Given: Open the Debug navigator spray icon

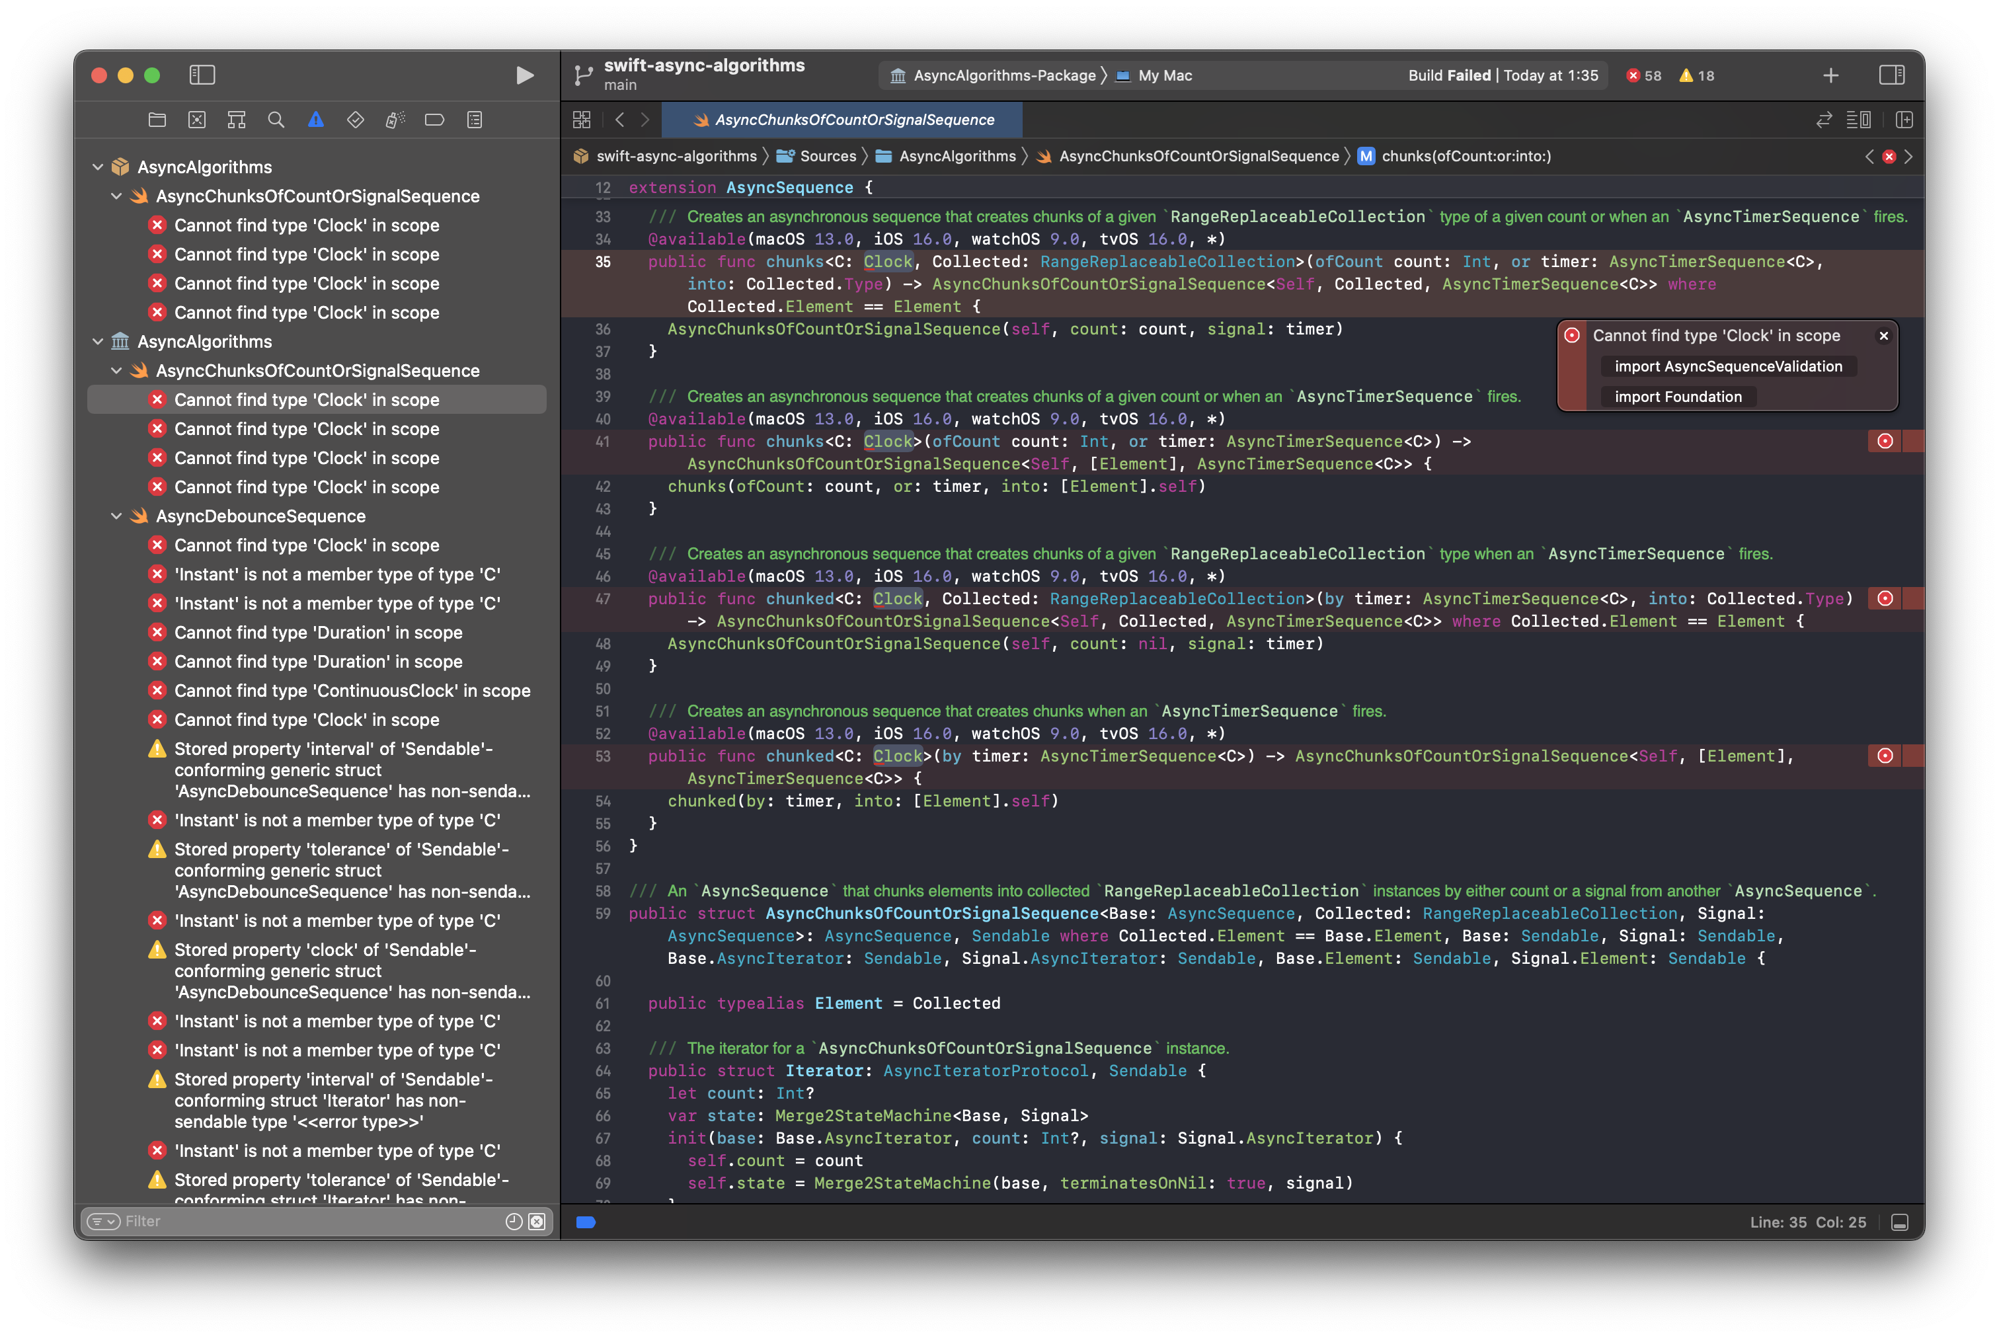Looking at the screenshot, I should click(x=395, y=120).
